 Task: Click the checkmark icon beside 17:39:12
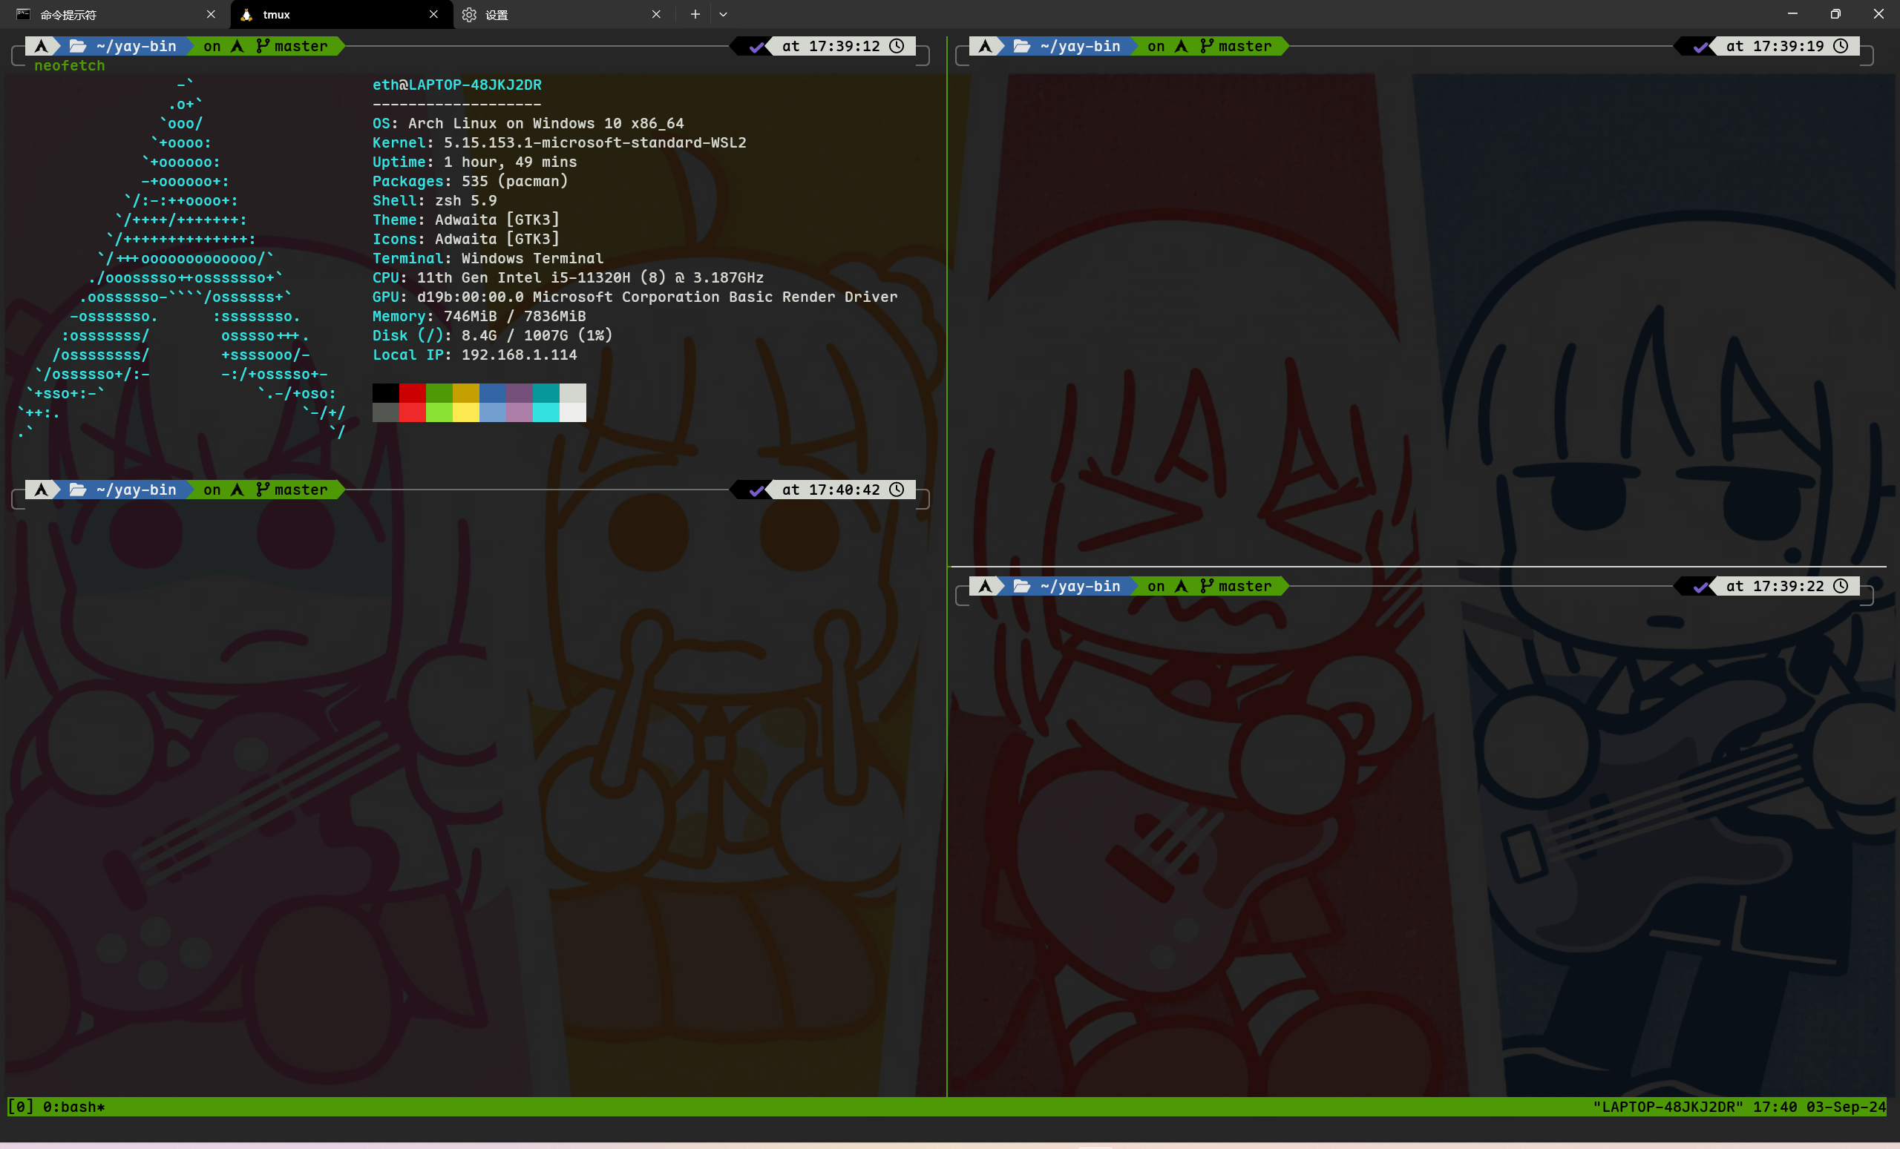pos(756,47)
